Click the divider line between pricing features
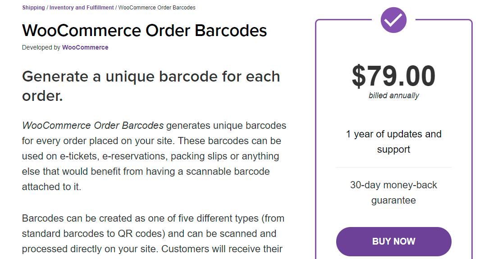This screenshot has width=484, height=259. [x=393, y=168]
